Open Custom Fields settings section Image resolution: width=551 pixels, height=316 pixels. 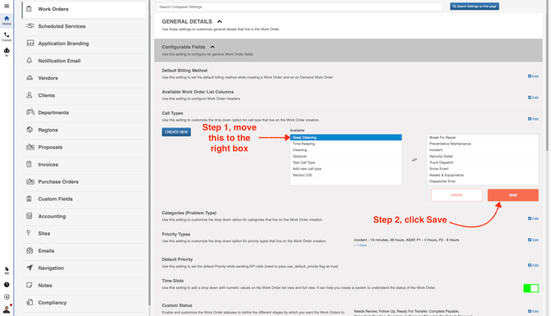click(x=83, y=199)
